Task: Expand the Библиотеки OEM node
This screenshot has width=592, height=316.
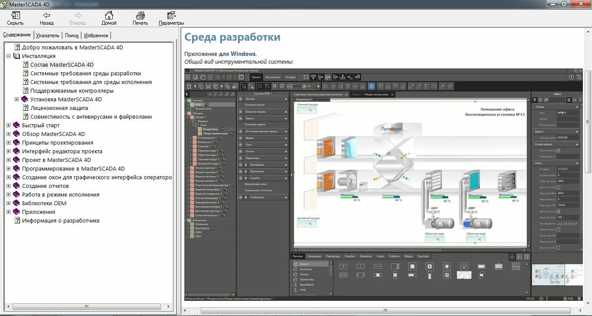Action: point(9,203)
